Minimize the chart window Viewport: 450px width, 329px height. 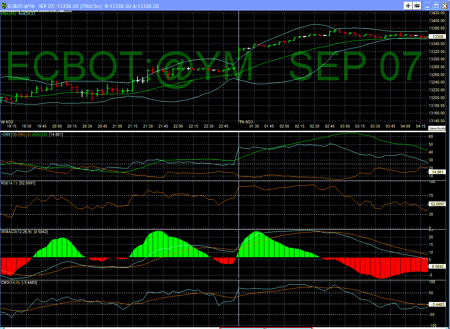point(429,6)
